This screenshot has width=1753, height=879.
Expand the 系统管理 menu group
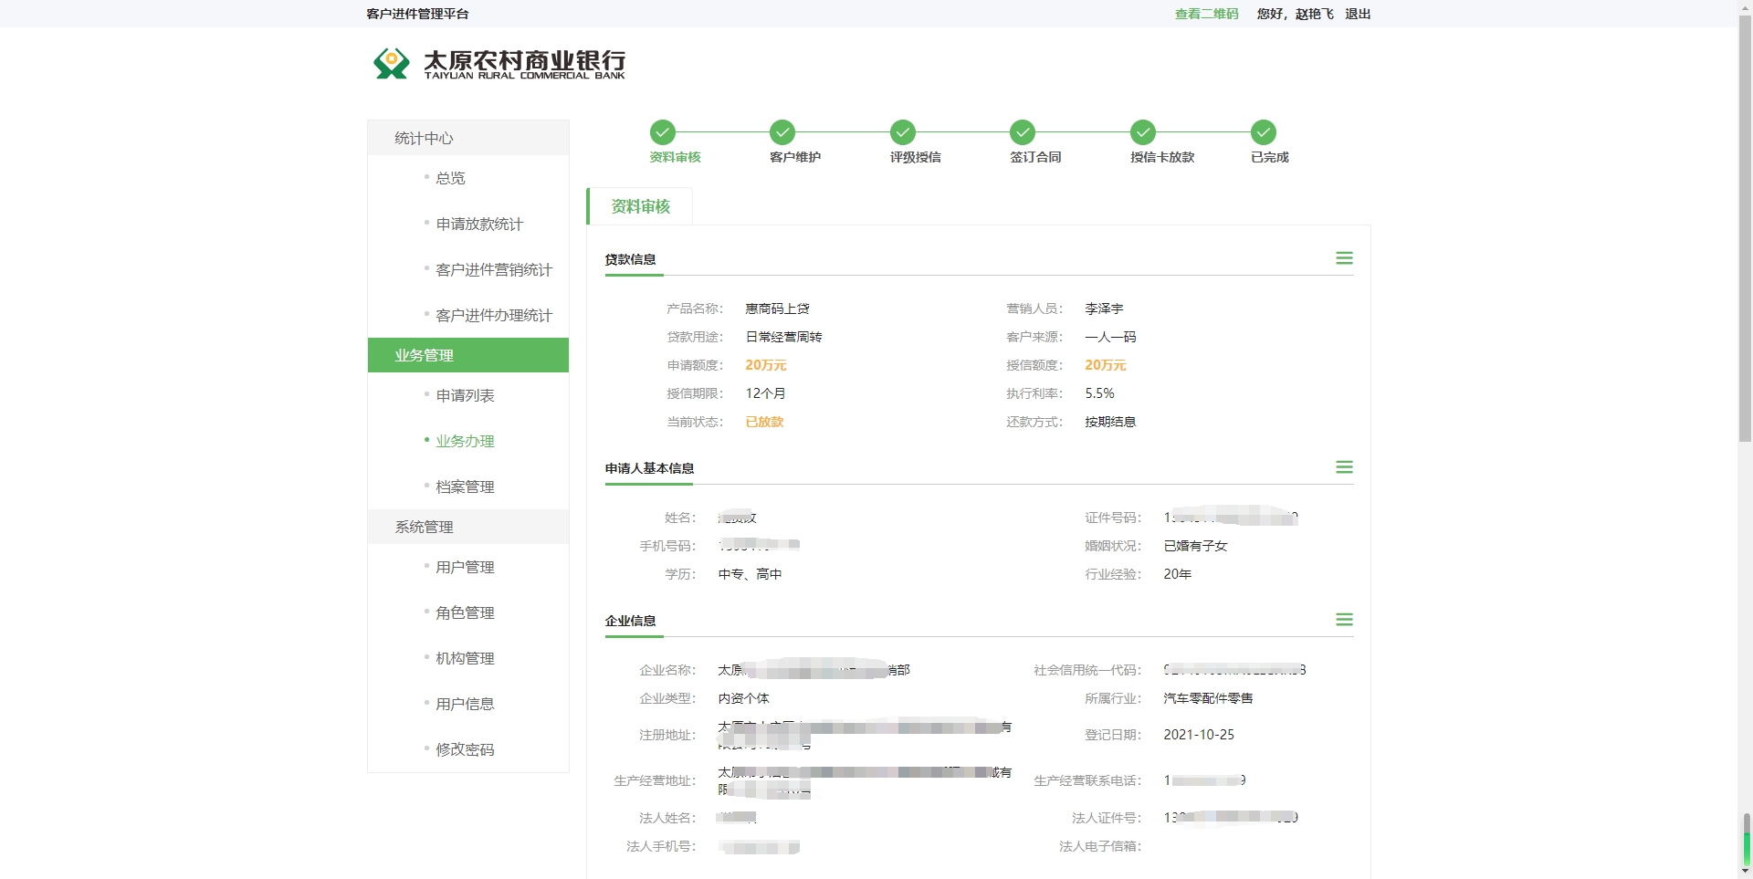click(468, 527)
